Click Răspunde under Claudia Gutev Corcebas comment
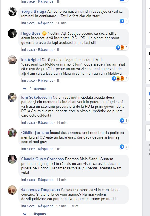This screenshot has height=216, width=150. 46,180
